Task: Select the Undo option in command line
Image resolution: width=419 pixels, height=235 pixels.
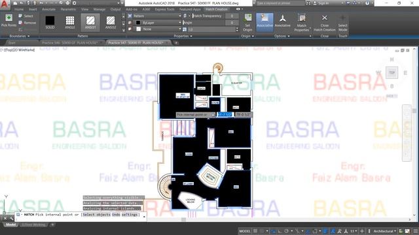Action: 116,215
